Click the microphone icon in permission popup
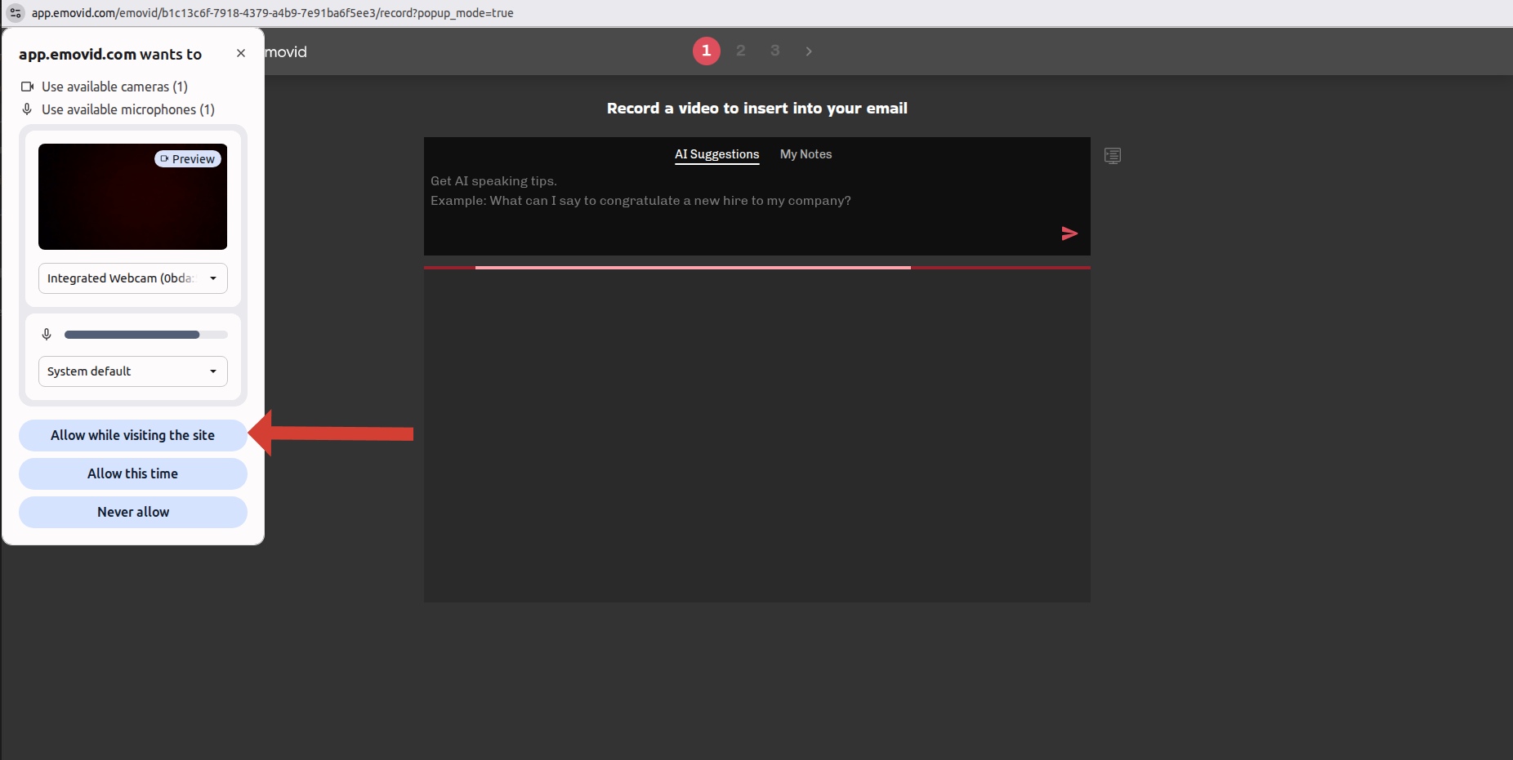 point(47,335)
